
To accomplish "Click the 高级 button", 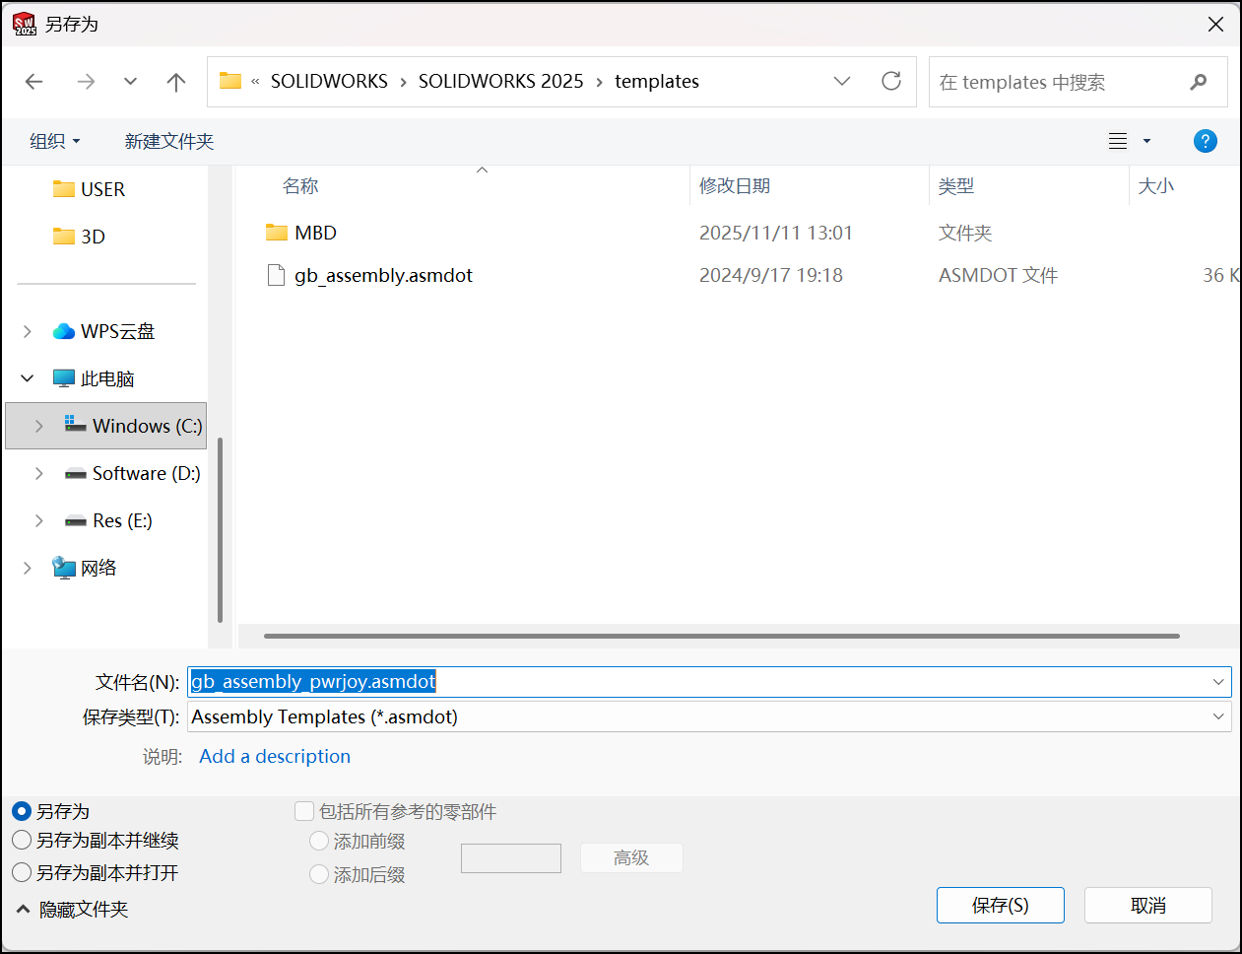I will tap(631, 857).
